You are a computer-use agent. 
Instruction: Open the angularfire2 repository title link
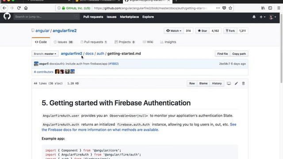pos(65,30)
